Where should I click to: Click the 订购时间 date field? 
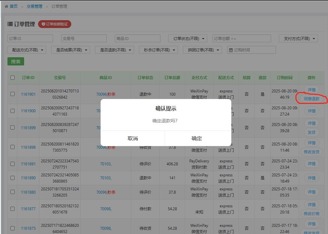[252, 50]
